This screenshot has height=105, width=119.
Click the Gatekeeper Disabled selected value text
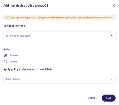(x=18, y=36)
